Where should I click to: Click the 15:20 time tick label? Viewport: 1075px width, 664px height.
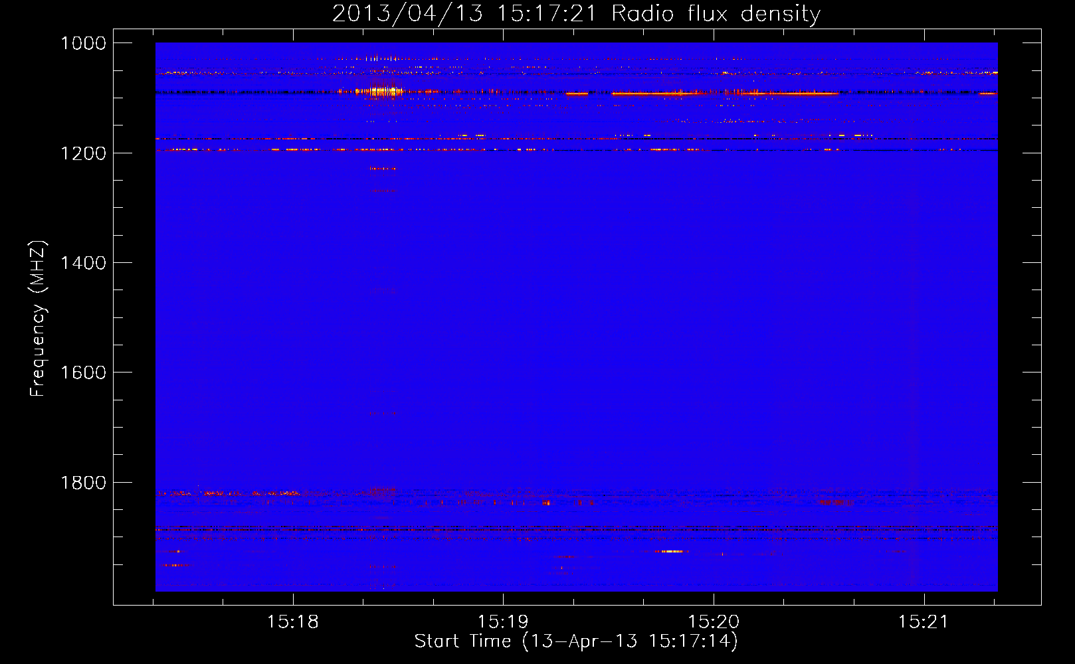click(x=714, y=622)
